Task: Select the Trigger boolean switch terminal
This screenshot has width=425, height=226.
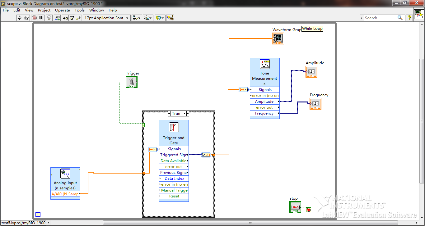Action: click(x=132, y=82)
